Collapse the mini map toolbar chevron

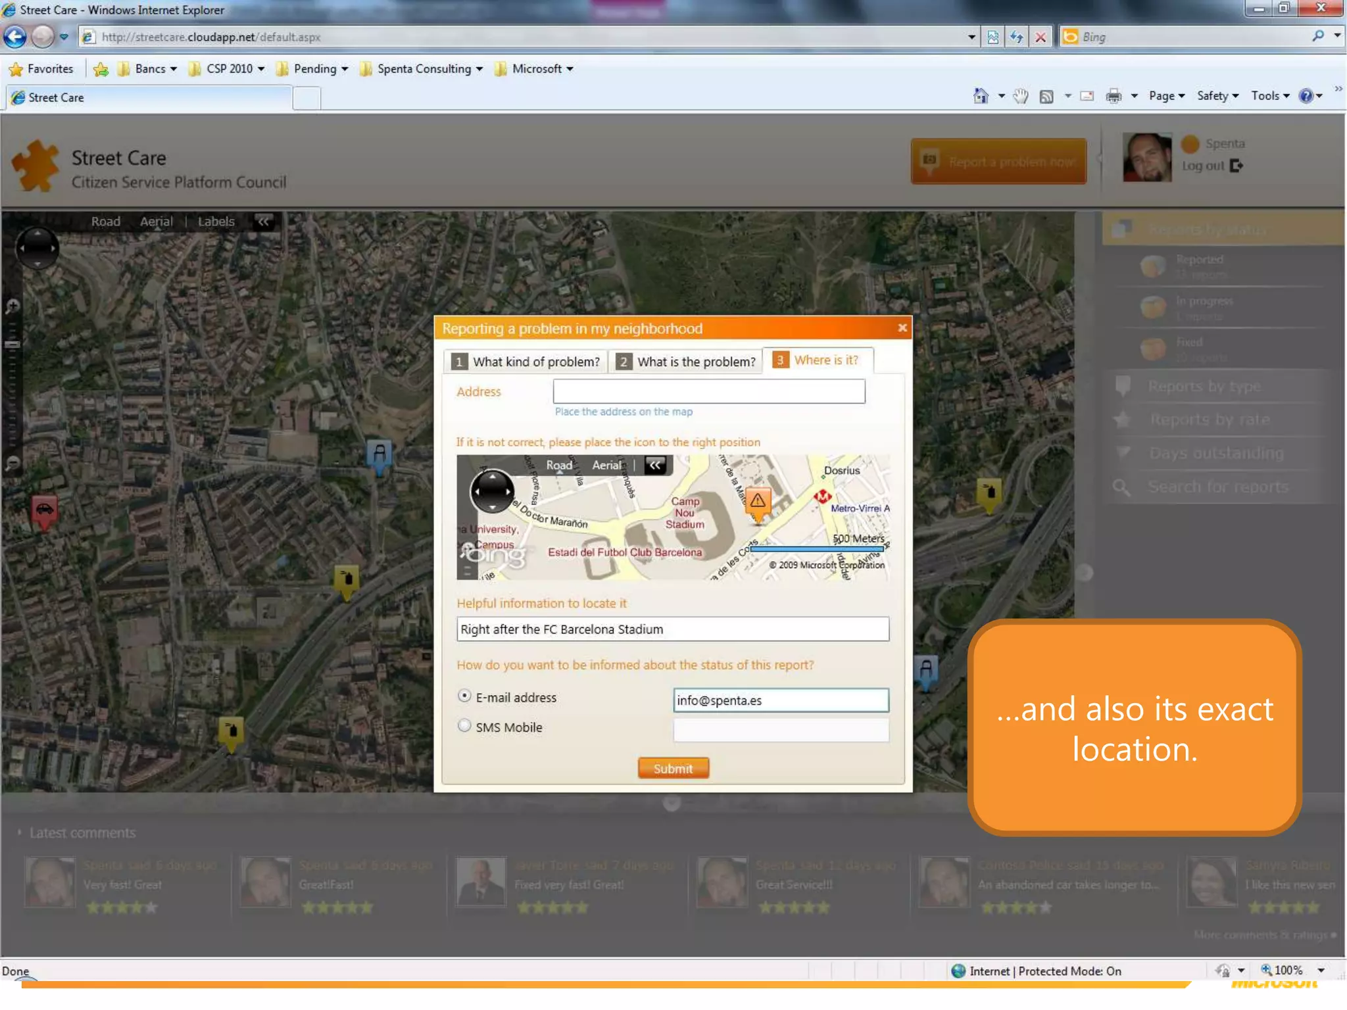[654, 465]
